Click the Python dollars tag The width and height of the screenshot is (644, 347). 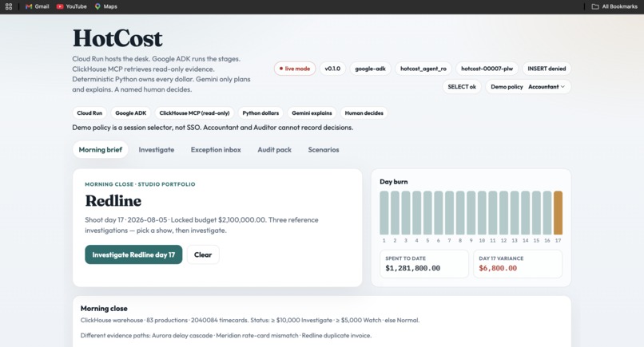click(260, 112)
